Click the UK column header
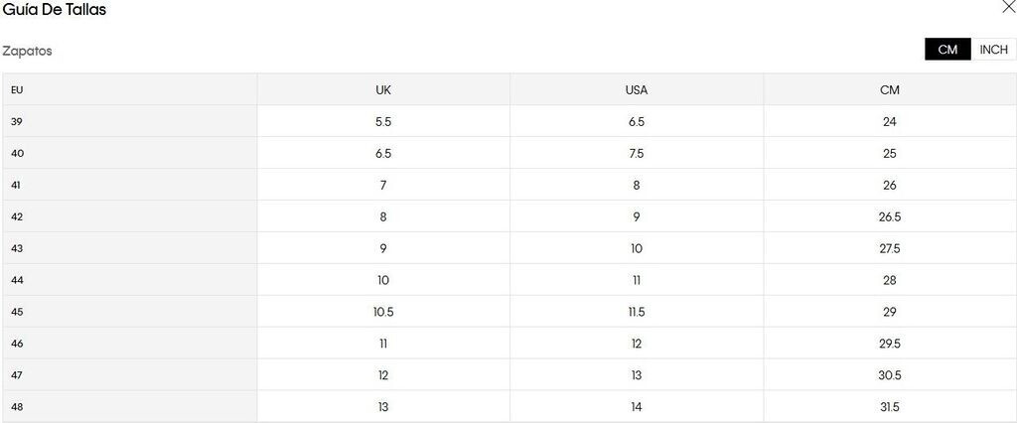1017x423 pixels. click(x=383, y=89)
